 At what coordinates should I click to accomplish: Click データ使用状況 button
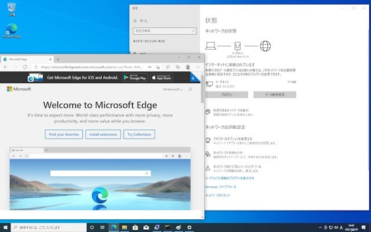click(275, 95)
